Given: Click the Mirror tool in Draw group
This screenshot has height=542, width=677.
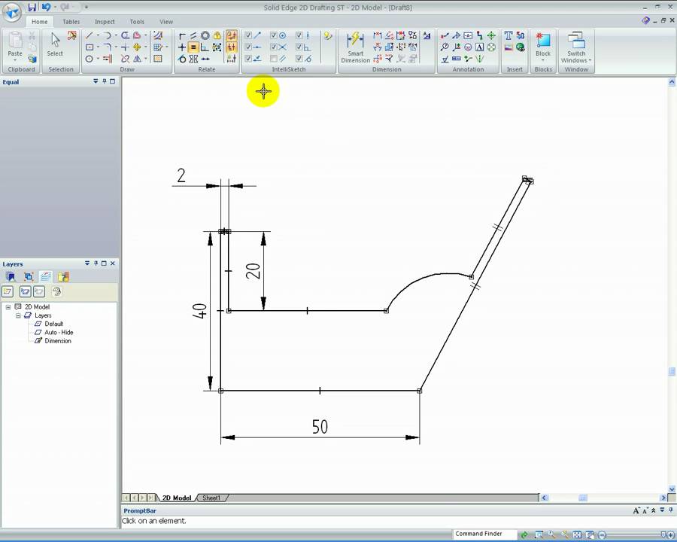Looking at the screenshot, I should click(x=138, y=59).
